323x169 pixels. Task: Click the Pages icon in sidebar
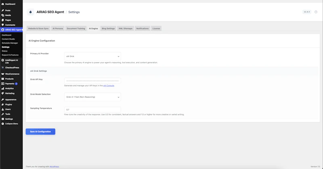(x=3, y=20)
